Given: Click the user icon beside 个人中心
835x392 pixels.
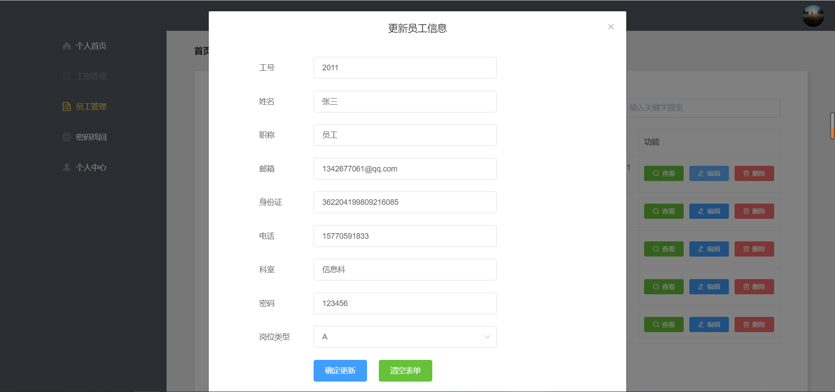Looking at the screenshot, I should [x=67, y=168].
